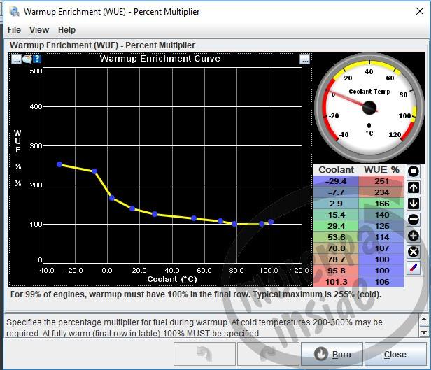Click the undo arrow button
431x370 pixels.
tap(204, 354)
